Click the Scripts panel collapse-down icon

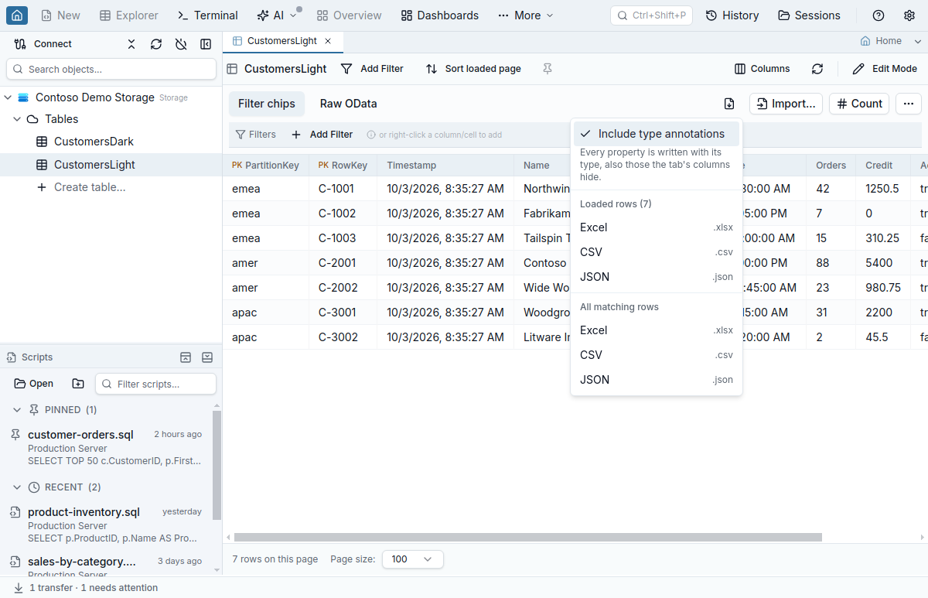207,357
